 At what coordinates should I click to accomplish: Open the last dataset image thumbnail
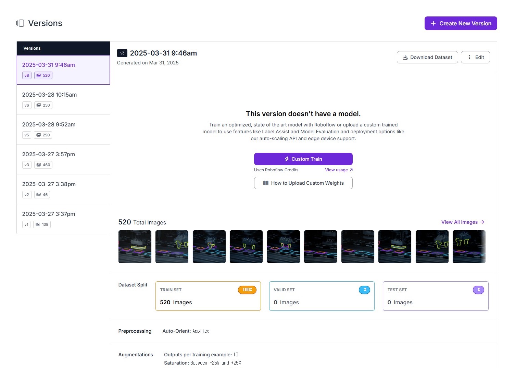pos(469,247)
